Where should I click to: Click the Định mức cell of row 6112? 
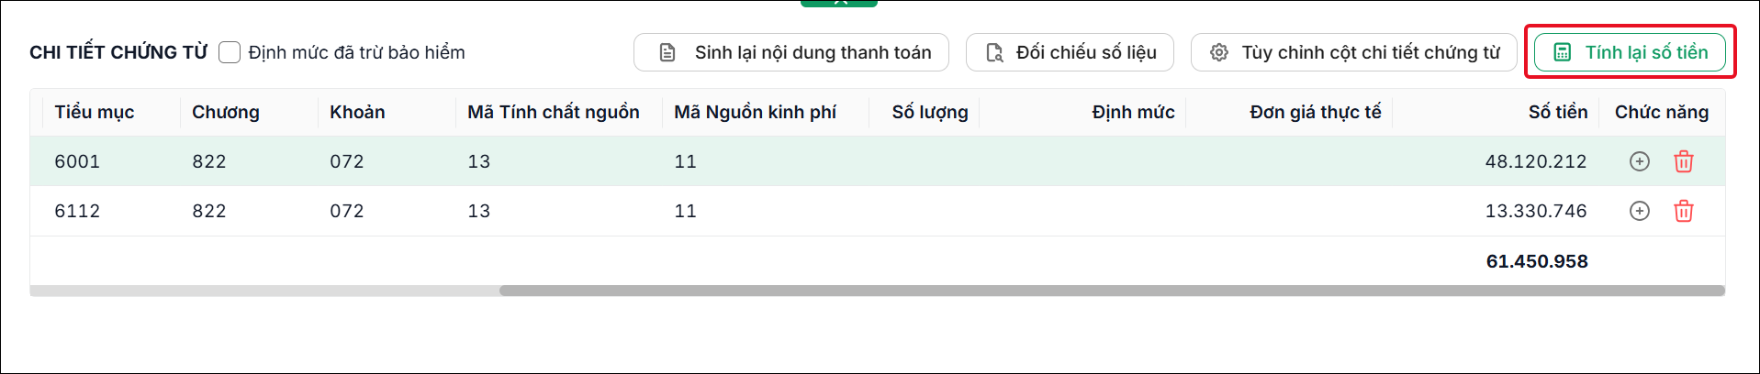click(1082, 211)
